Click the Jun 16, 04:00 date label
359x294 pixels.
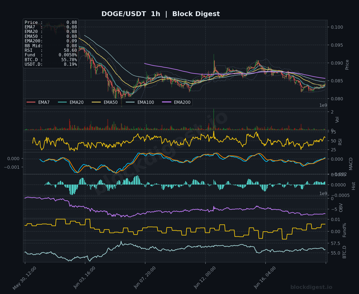click(265, 278)
